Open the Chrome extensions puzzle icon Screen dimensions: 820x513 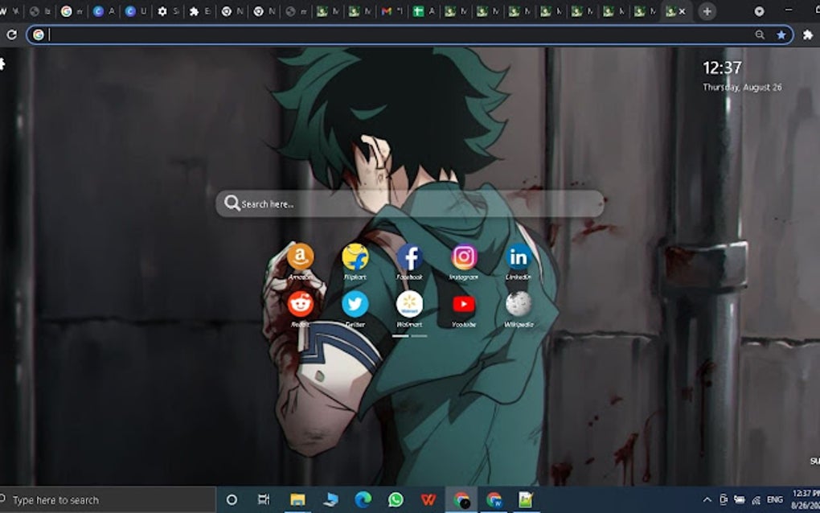[808, 35]
